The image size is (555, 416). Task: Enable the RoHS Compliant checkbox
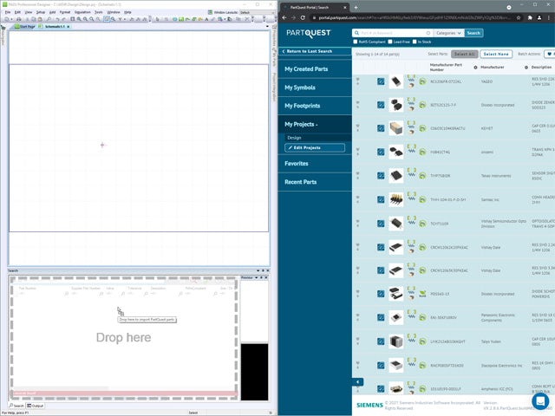[x=356, y=42]
